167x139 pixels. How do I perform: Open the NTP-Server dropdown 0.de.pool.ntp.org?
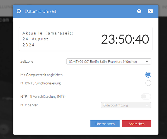[x=126, y=105]
